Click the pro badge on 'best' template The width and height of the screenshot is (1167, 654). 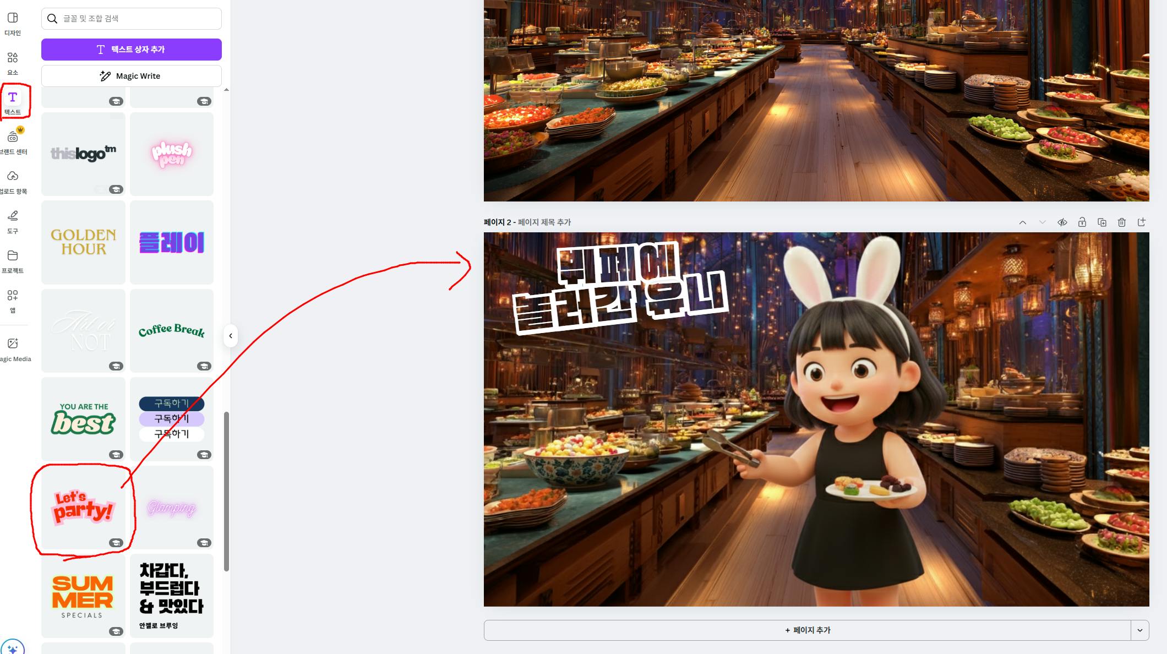point(116,455)
